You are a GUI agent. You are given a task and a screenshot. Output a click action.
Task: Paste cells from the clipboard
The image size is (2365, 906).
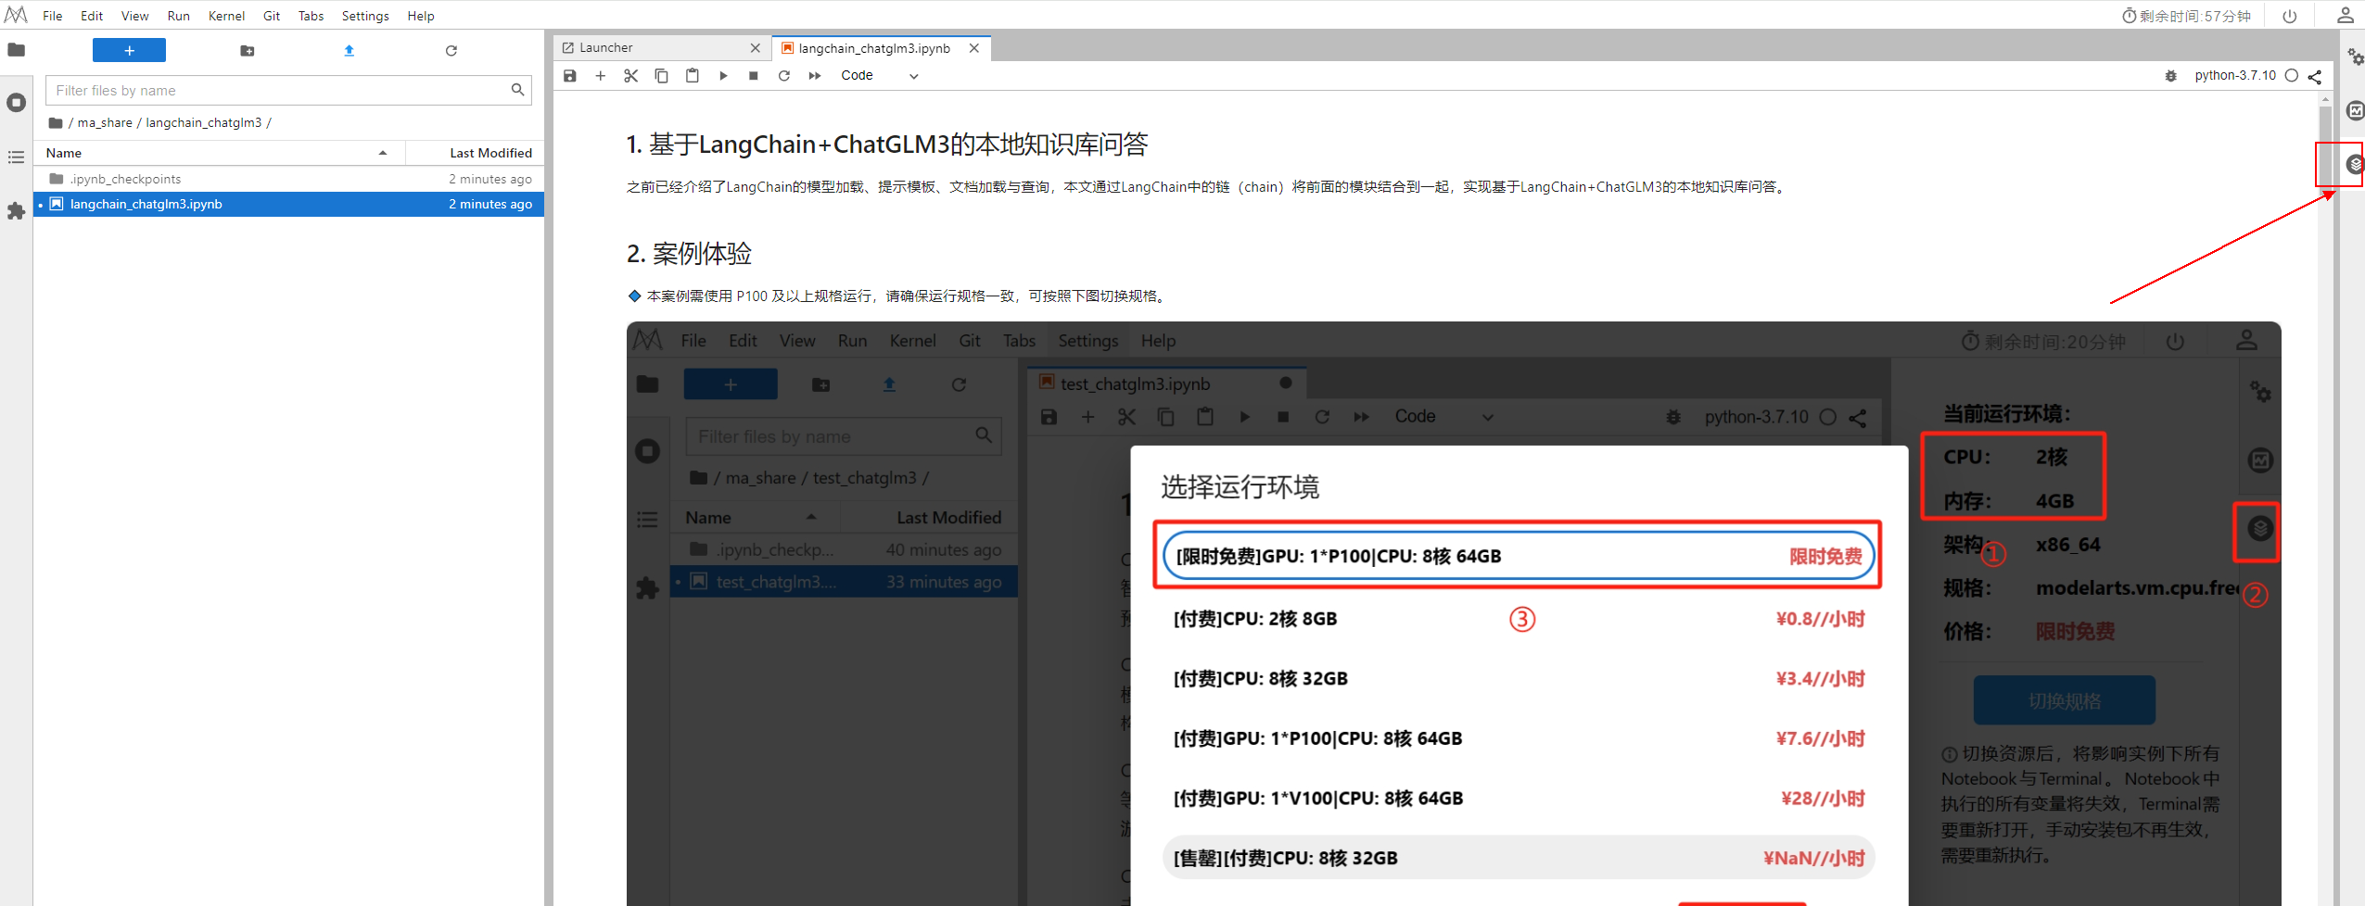click(x=693, y=76)
